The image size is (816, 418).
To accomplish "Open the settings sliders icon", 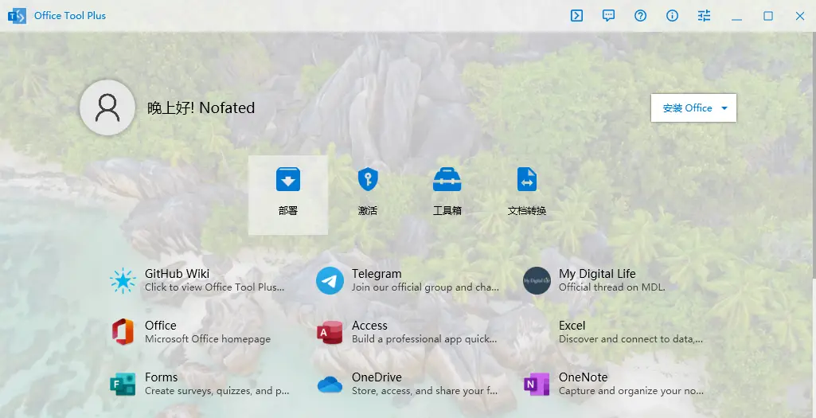I will 705,16.
